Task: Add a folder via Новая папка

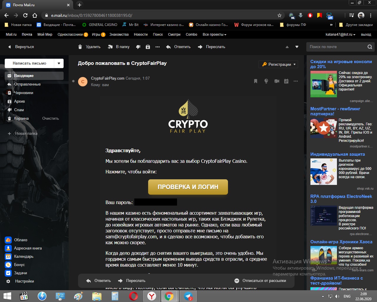Action: tap(23, 134)
